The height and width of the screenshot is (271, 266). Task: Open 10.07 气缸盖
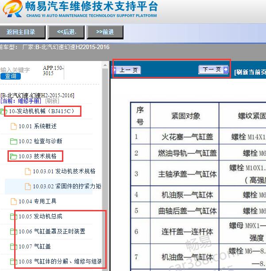pos(35,246)
